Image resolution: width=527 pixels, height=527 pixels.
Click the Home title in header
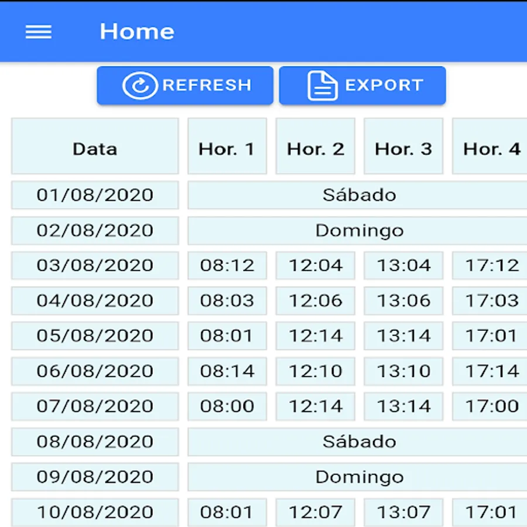[x=137, y=32]
